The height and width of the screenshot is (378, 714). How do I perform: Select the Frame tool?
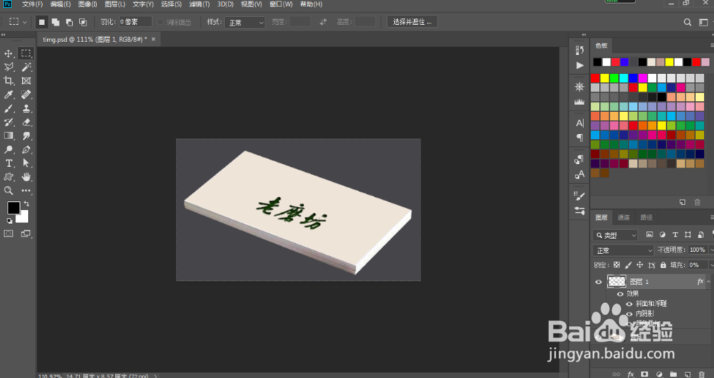(x=26, y=81)
